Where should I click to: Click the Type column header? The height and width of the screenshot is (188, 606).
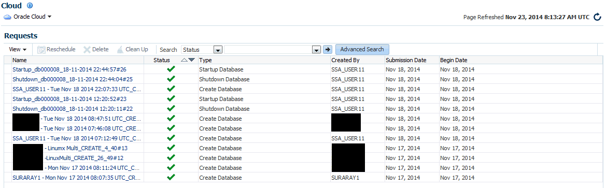coord(206,60)
